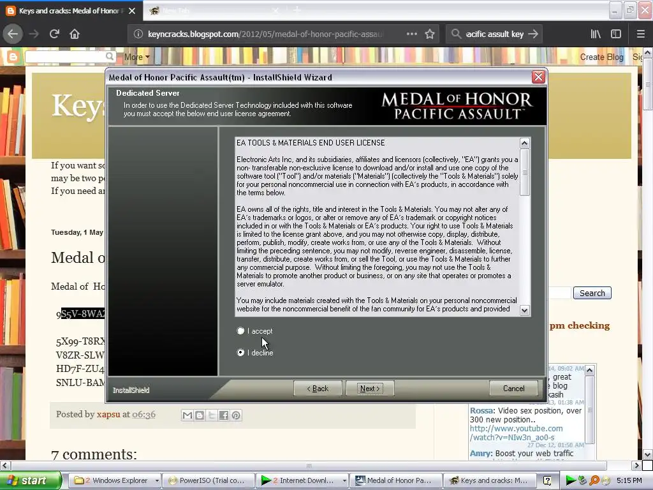Click the Back button in installer
Image resolution: width=653 pixels, height=490 pixels.
(x=318, y=389)
